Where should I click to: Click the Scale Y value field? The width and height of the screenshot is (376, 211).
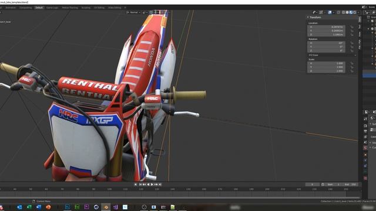tap(327, 67)
